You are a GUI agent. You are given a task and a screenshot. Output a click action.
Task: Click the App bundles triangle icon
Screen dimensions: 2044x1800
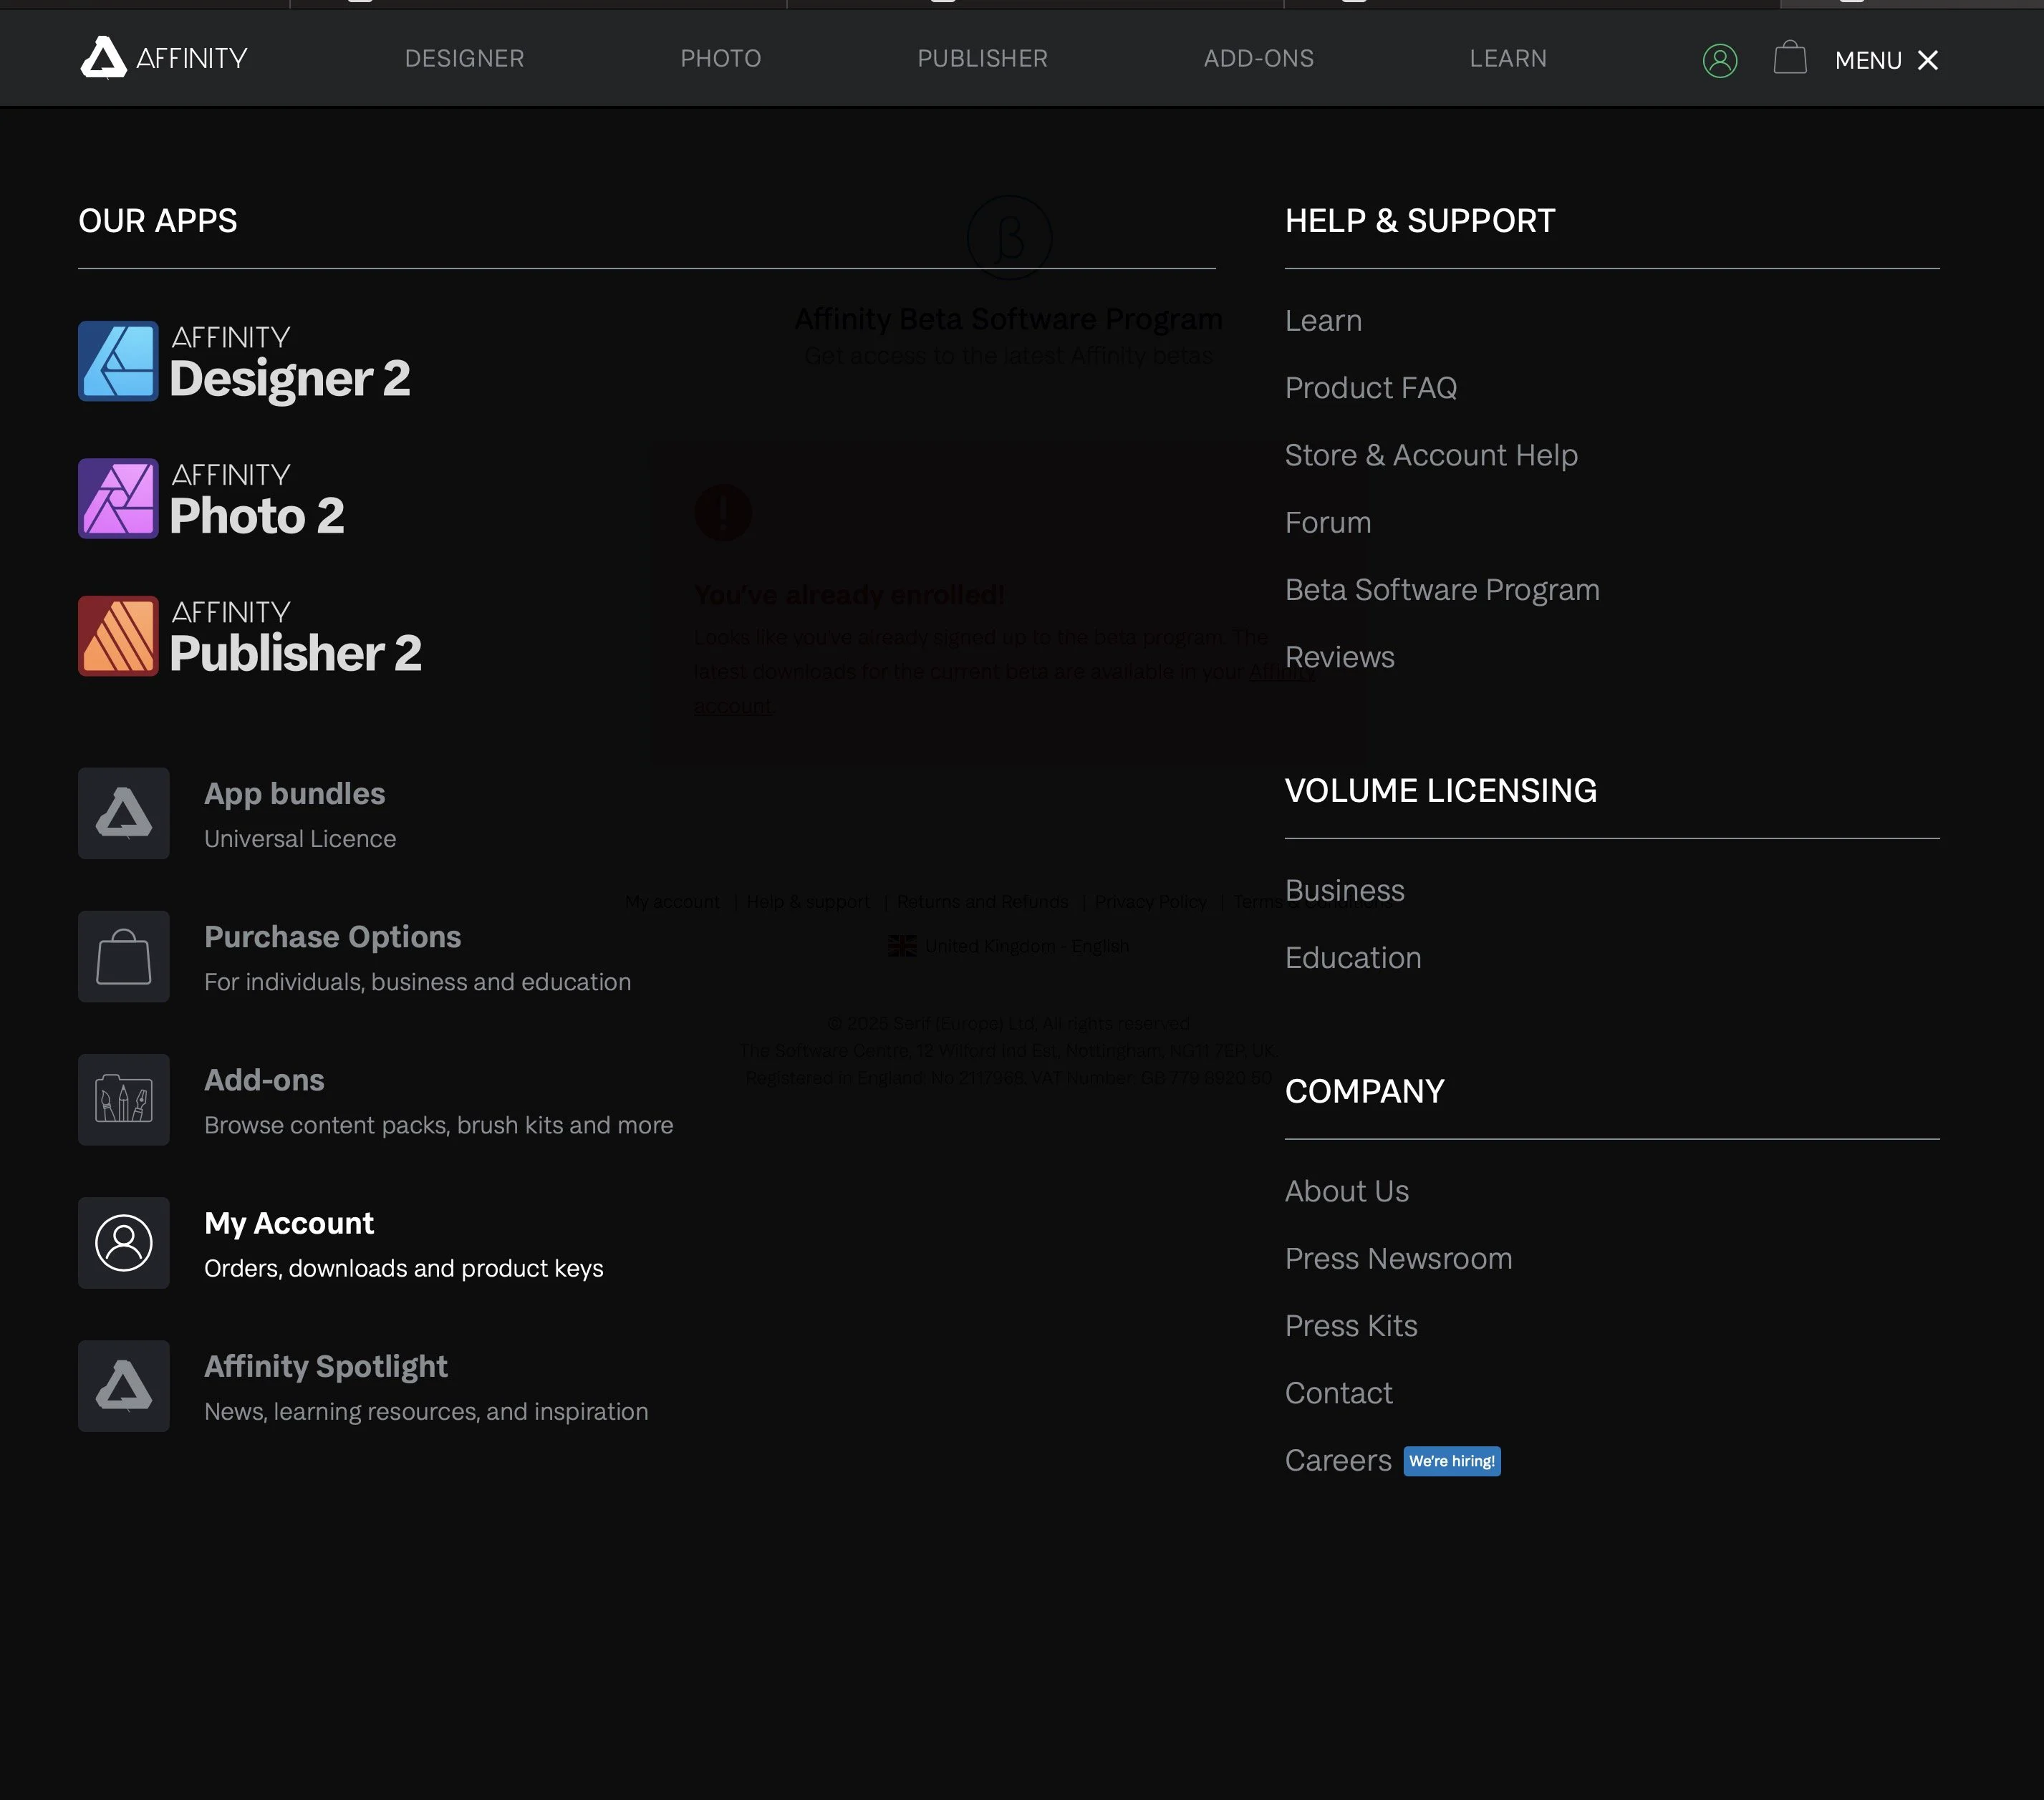tap(124, 813)
